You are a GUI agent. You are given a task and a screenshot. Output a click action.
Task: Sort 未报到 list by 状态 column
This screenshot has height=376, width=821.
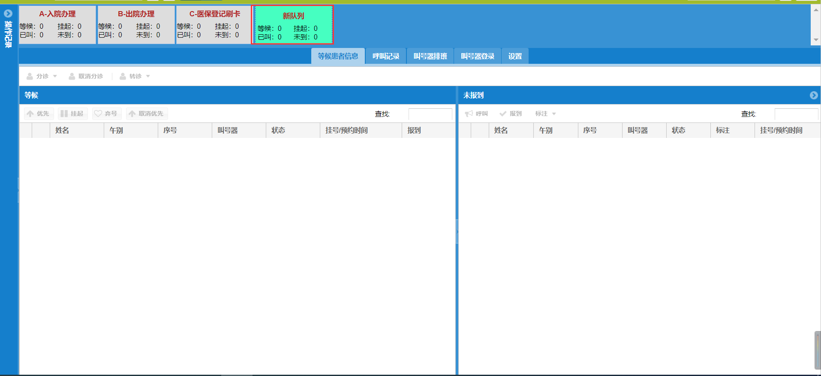pyautogui.click(x=689, y=130)
